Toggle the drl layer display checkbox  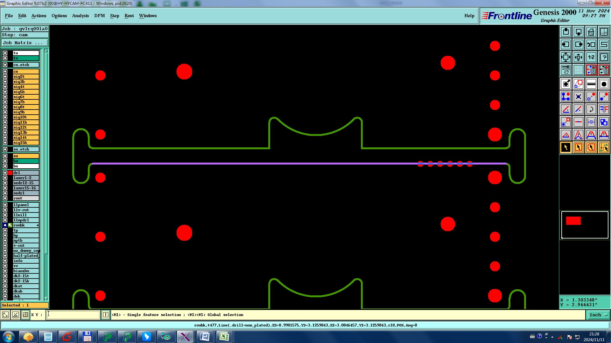click(5, 173)
